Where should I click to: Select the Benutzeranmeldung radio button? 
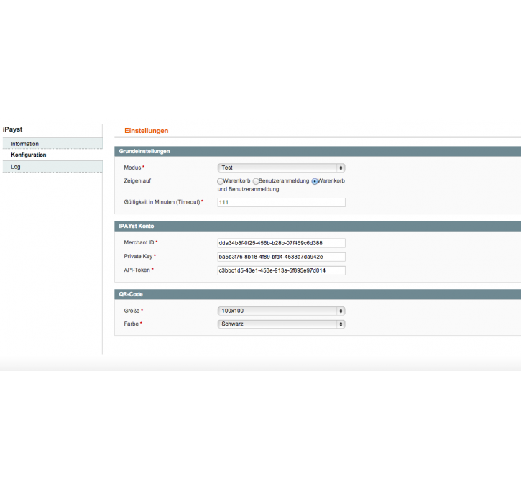(256, 181)
